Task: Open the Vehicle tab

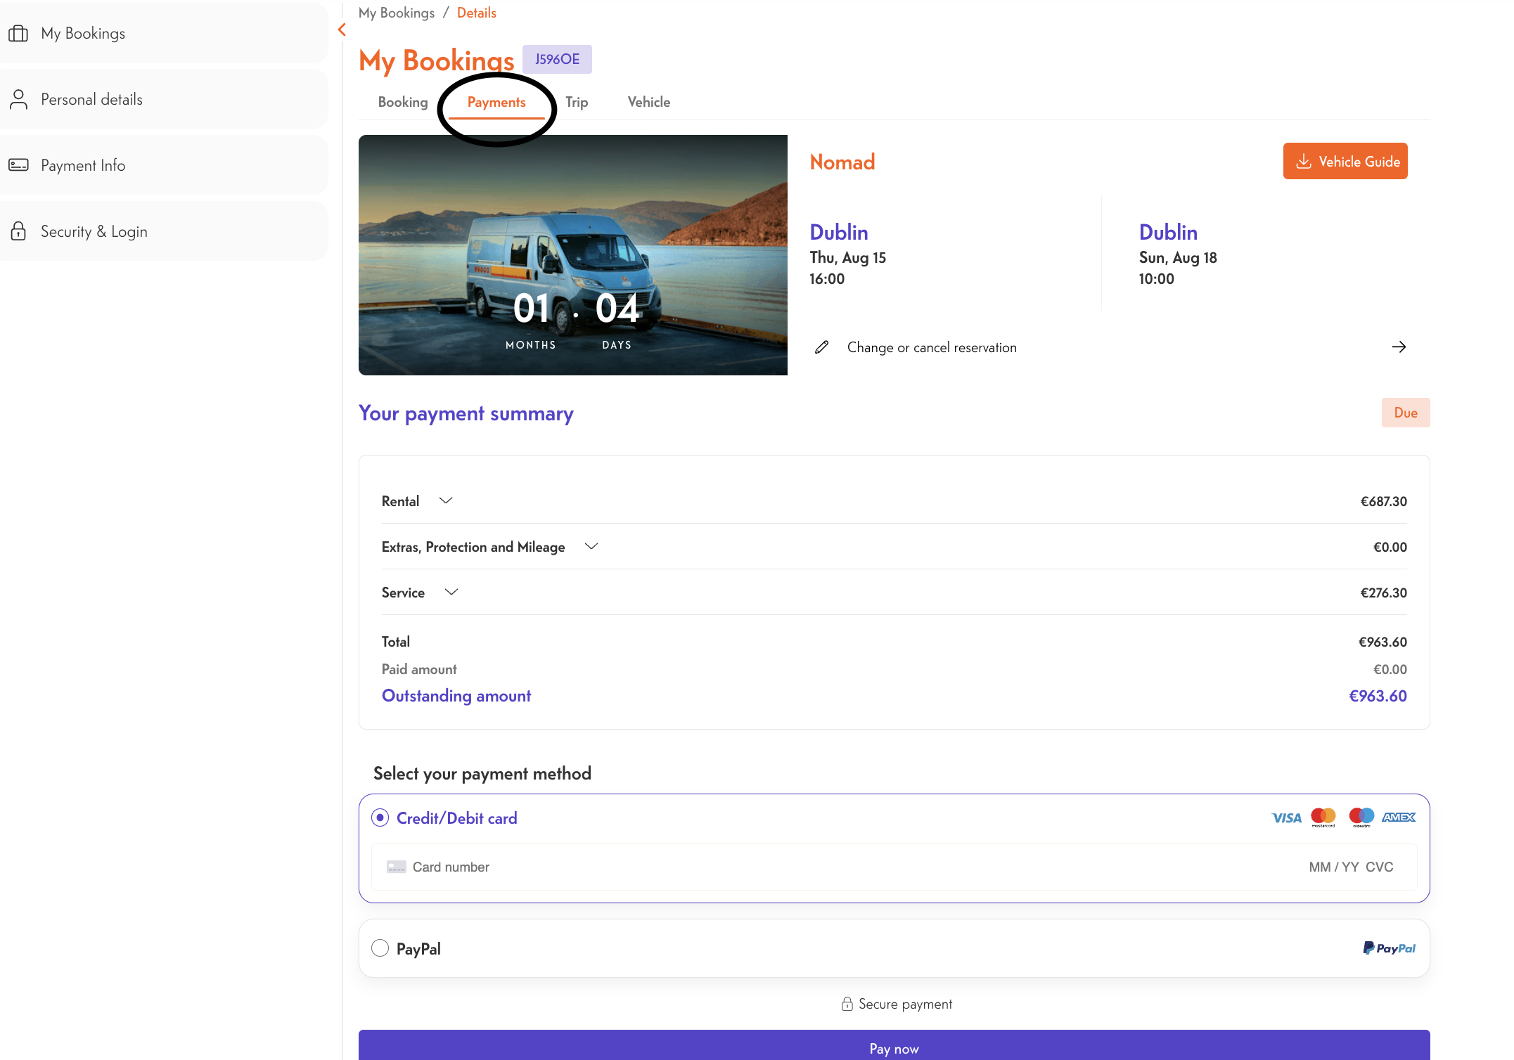Action: click(x=648, y=102)
